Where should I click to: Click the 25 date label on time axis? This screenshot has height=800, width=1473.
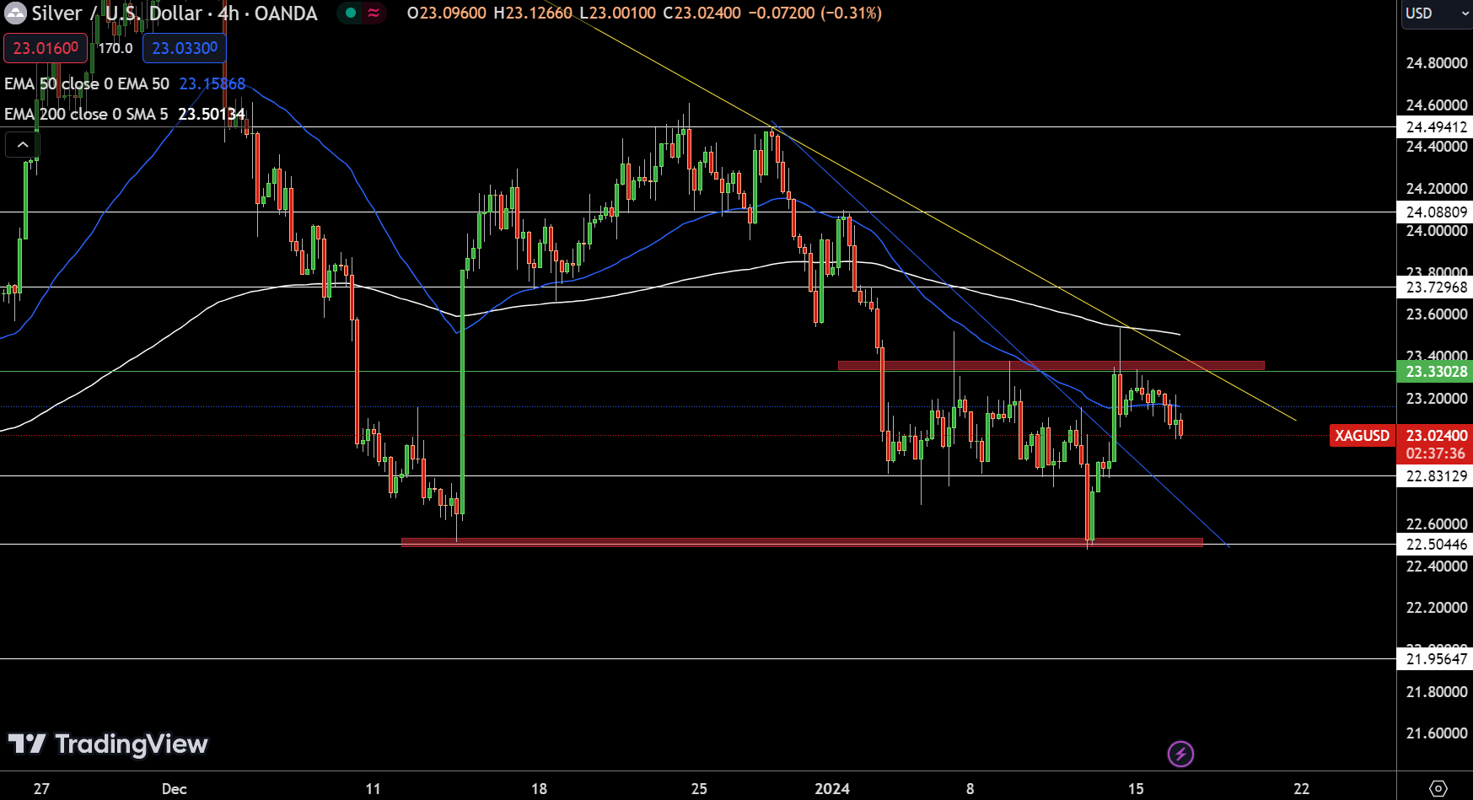point(699,789)
